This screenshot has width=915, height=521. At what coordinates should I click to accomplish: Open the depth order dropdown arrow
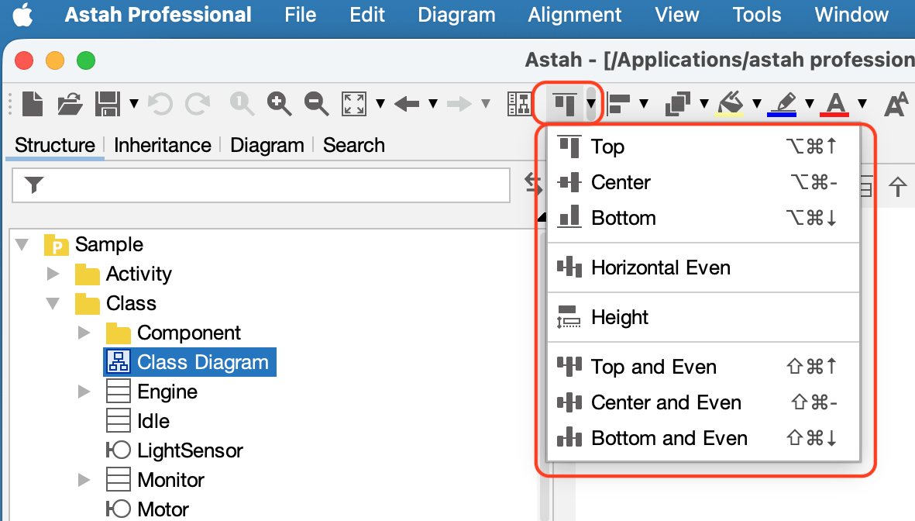[704, 104]
